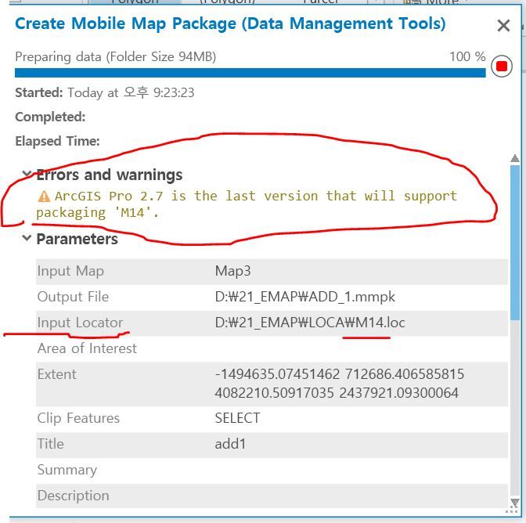Screen dimensions: 526x523
Task: Stop the running tool with the red stop button
Action: (x=502, y=66)
